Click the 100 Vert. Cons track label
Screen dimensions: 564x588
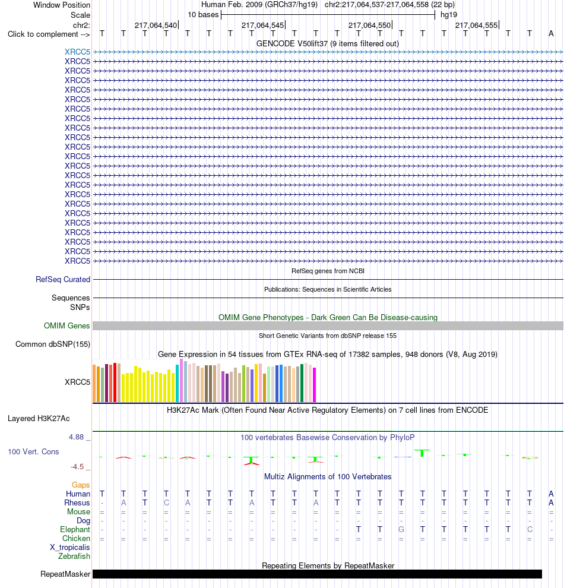[33, 451]
